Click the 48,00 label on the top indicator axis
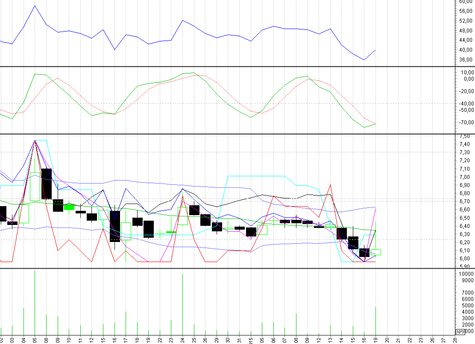Image resolution: width=475 pixels, height=344 pixels. [x=465, y=31]
